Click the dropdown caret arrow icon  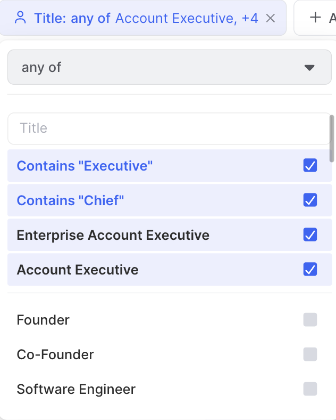pyautogui.click(x=309, y=68)
